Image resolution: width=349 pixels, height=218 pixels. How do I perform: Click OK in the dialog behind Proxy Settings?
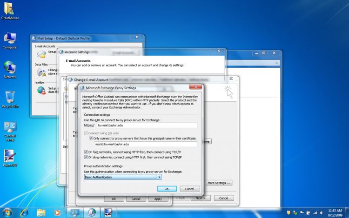click(114, 199)
